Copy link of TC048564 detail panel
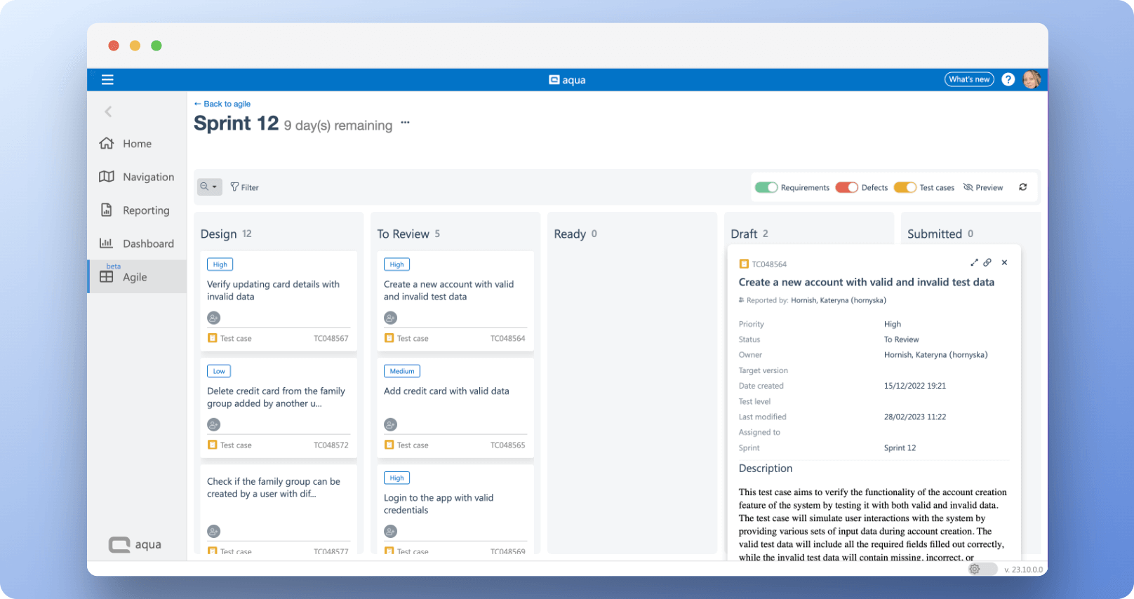Viewport: 1134px width, 599px height. [x=987, y=262]
